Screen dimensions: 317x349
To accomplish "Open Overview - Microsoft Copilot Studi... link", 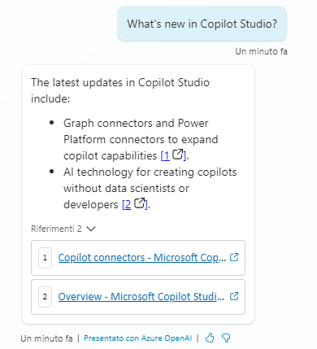I will (x=141, y=297).
